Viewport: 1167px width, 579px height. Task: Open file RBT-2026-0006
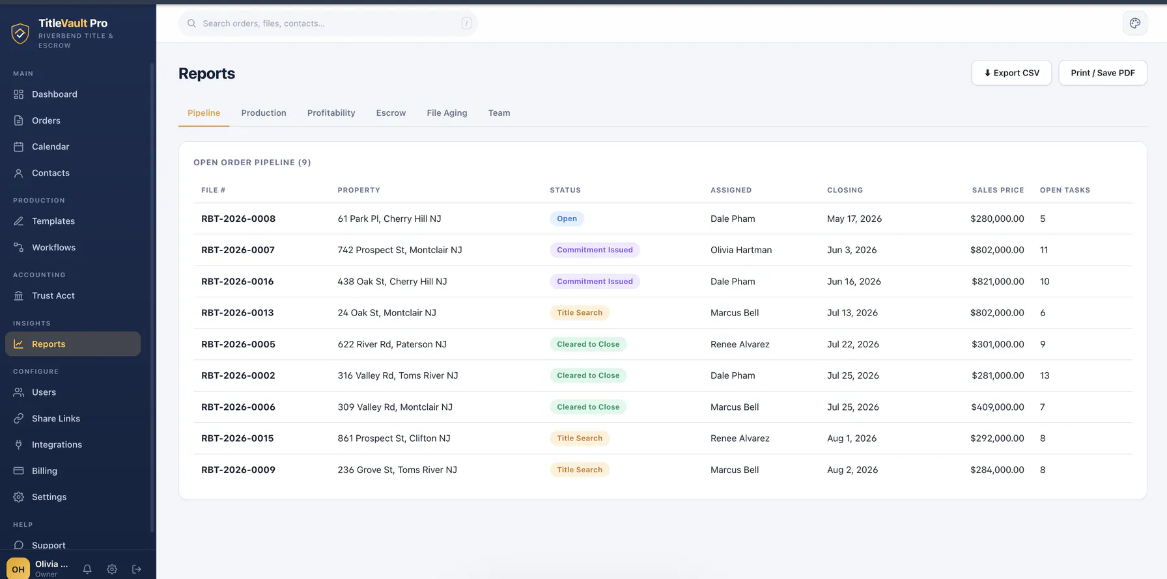238,407
